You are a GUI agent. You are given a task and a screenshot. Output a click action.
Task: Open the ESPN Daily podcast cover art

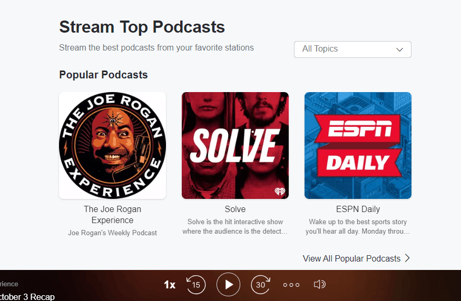point(358,146)
